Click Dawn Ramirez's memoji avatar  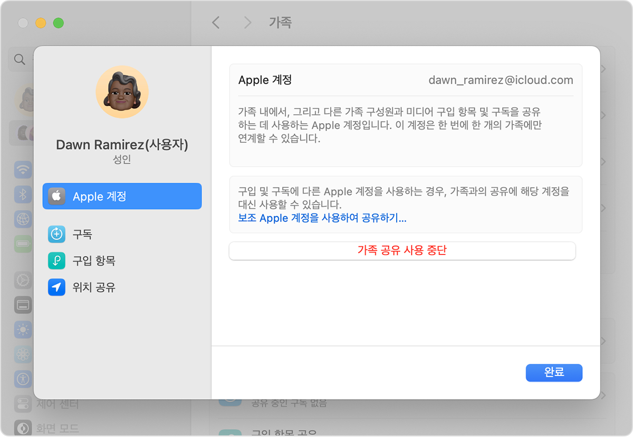[122, 92]
